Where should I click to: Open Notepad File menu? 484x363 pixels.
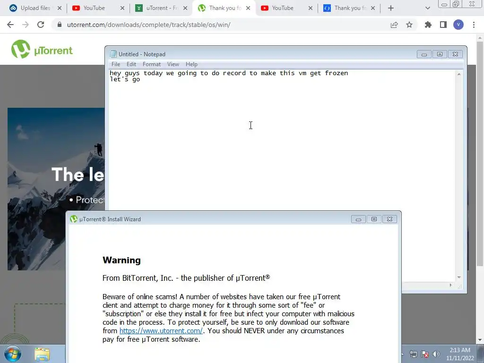pyautogui.click(x=116, y=64)
